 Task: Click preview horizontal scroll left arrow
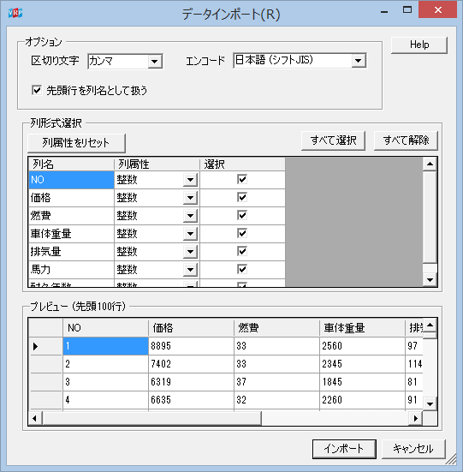pyautogui.click(x=34, y=418)
